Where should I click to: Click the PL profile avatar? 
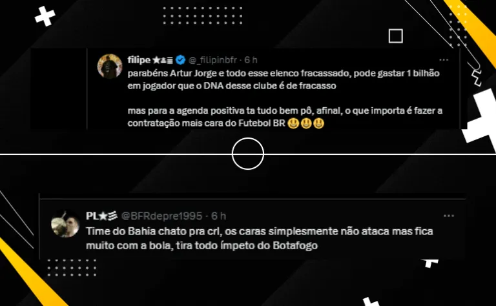65,224
